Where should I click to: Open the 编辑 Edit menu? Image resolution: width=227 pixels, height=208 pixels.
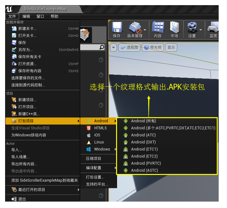tap(26, 16)
